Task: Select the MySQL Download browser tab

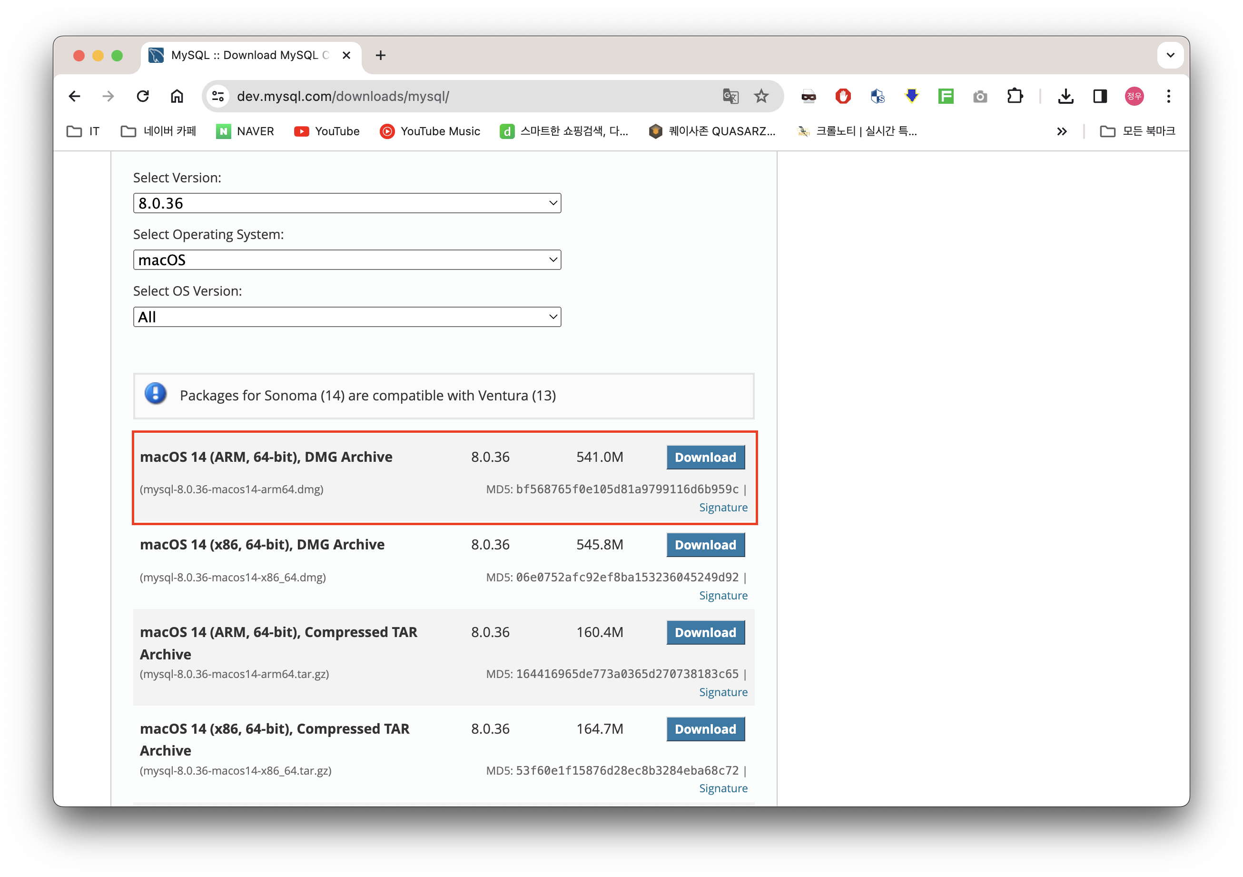Action: (x=249, y=55)
